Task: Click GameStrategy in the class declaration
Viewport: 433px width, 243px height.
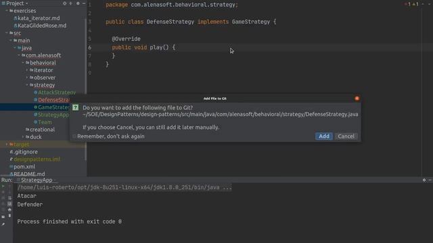Action: pos(251,22)
